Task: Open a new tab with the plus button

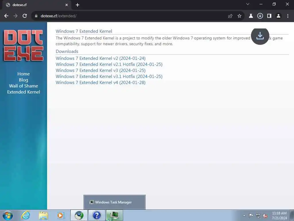Action: pyautogui.click(x=78, y=5)
